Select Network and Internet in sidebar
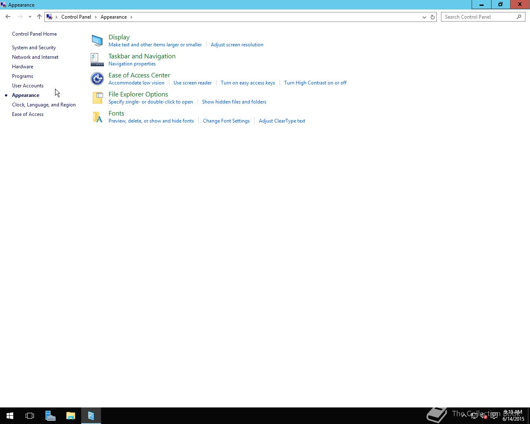Screen dimensions: 530x424 (x=35, y=57)
